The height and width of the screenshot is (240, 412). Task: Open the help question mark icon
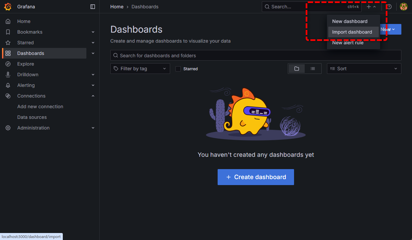point(389,7)
